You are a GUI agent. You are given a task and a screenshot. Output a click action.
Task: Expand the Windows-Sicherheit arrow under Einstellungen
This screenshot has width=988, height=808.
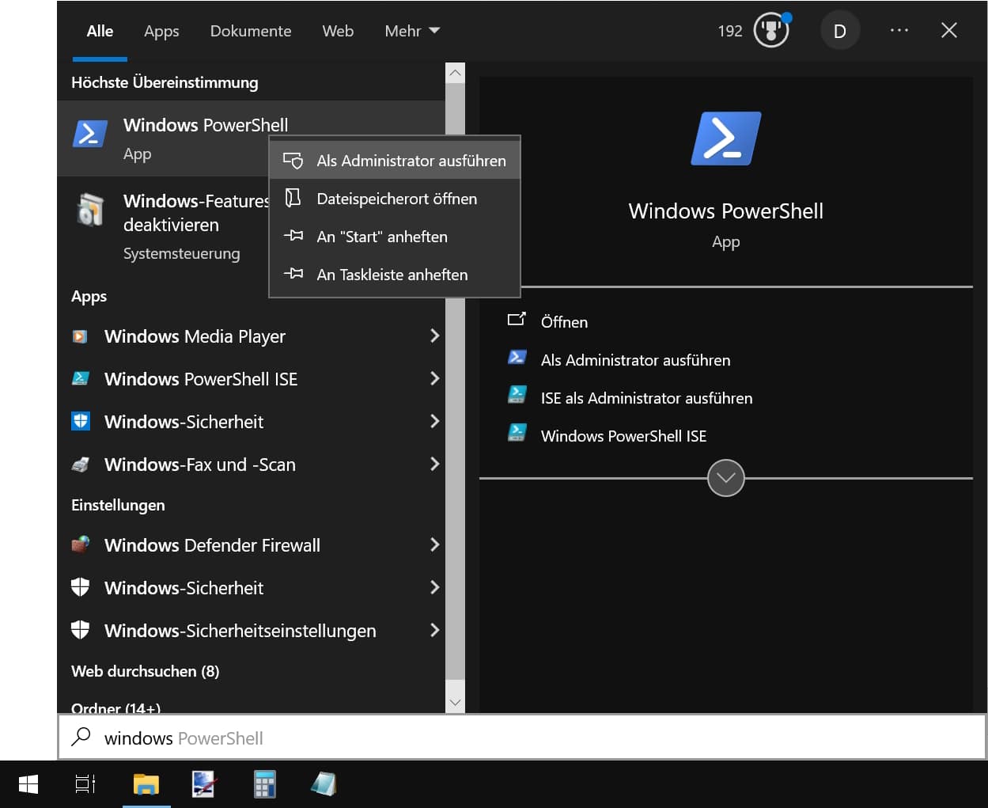click(x=434, y=587)
